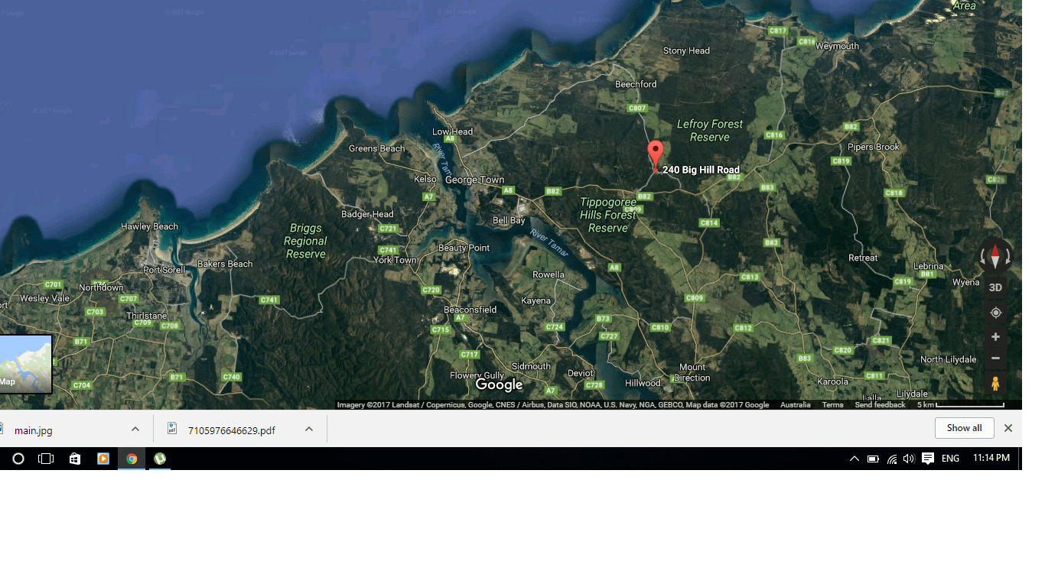Click the Australia region link
This screenshot has width=1045, height=587.
pyautogui.click(x=795, y=404)
